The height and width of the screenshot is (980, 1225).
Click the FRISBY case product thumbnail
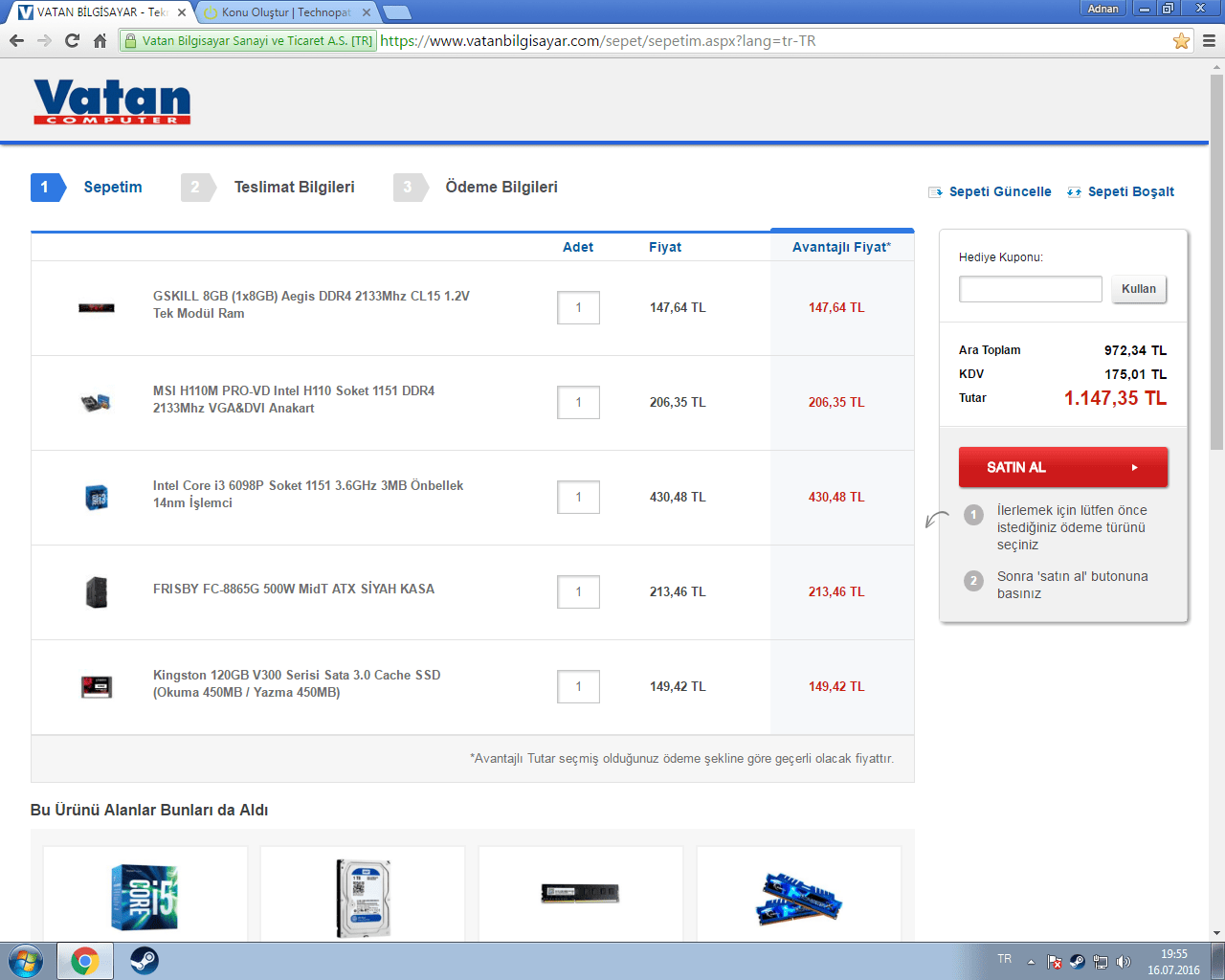tap(97, 592)
